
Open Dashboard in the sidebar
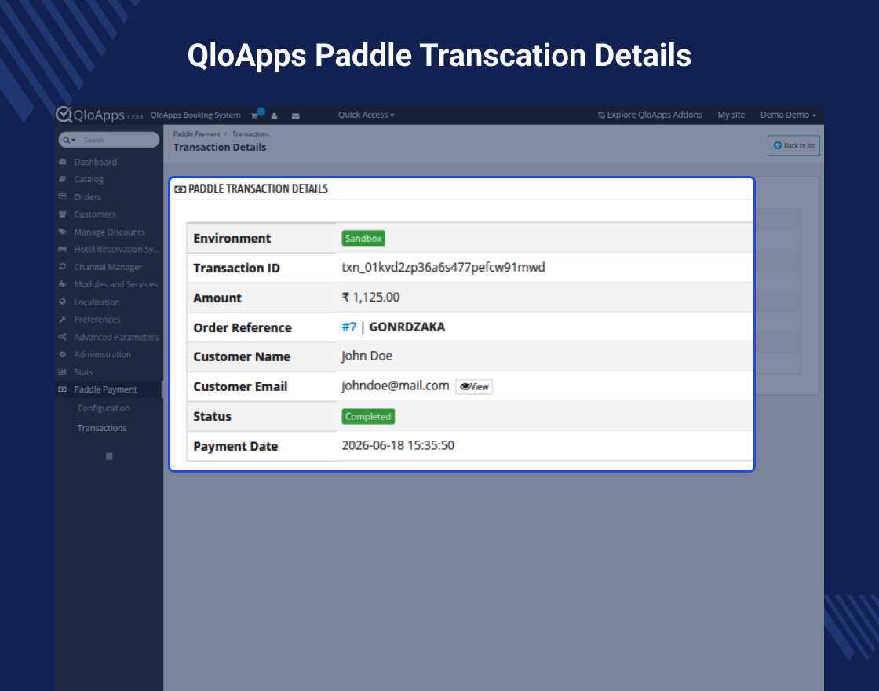[95, 162]
